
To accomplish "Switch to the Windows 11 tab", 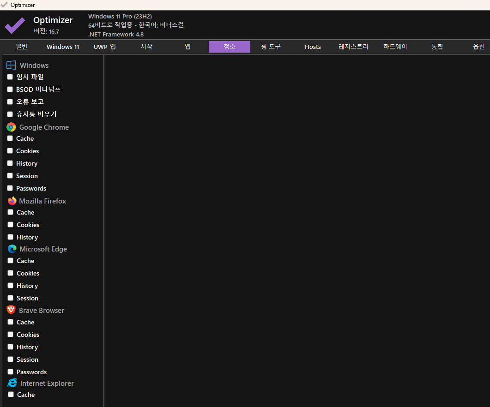I will click(63, 47).
